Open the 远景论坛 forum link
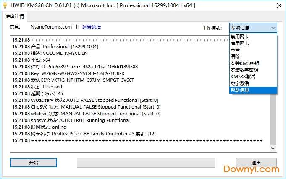The width and height of the screenshot is (286, 179). point(92,27)
